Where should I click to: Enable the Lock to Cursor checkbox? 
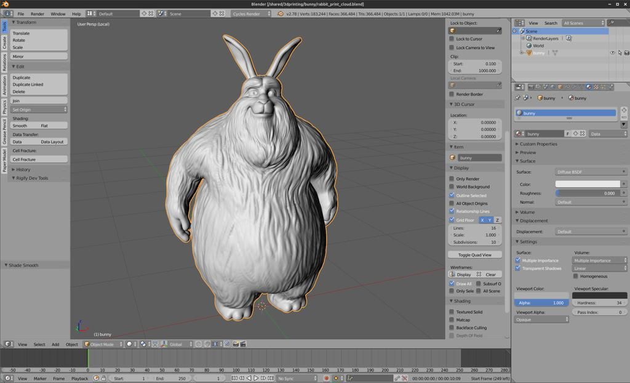pos(452,39)
